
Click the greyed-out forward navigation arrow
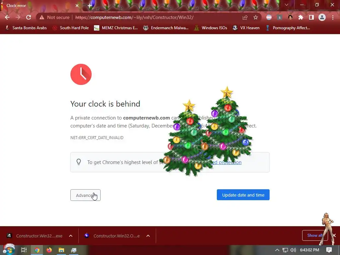(18, 17)
